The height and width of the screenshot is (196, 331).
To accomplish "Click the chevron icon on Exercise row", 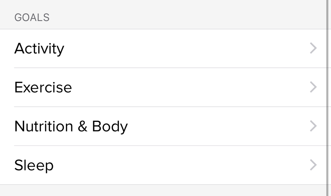I will 313,87.
